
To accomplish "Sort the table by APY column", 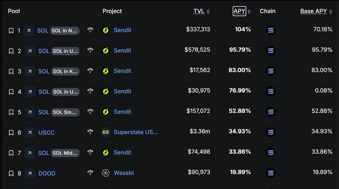I will 239,11.
